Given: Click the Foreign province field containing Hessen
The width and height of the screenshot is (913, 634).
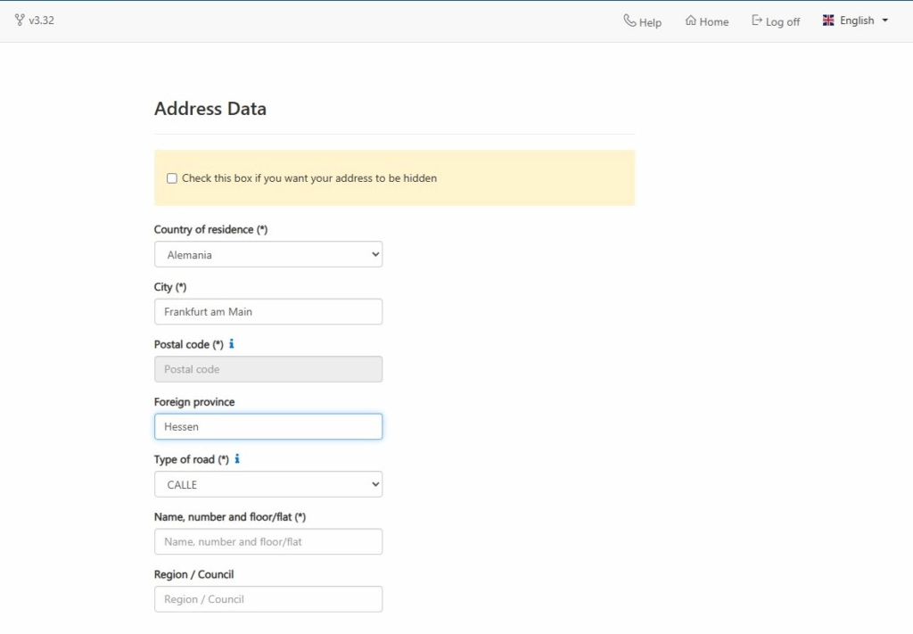Looking at the screenshot, I should (267, 426).
